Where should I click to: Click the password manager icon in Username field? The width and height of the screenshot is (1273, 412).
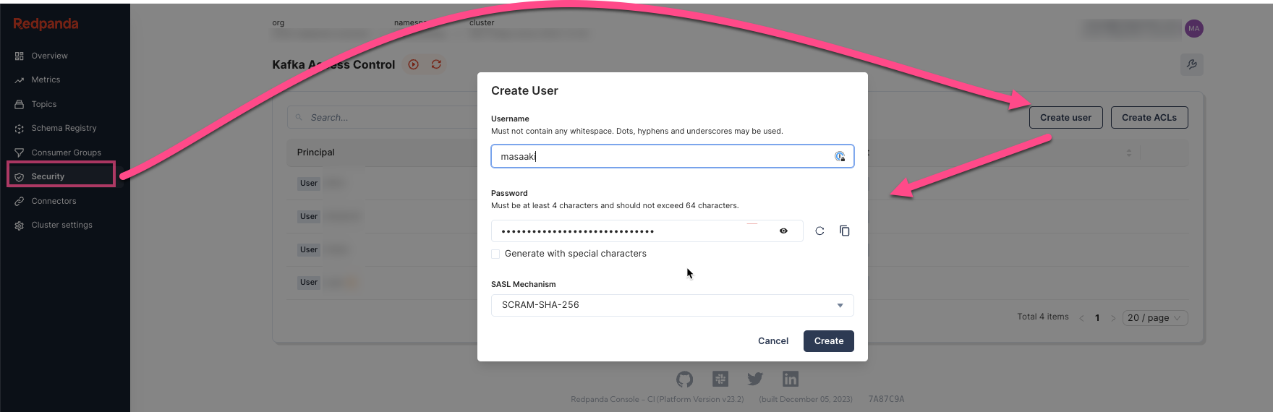click(840, 156)
